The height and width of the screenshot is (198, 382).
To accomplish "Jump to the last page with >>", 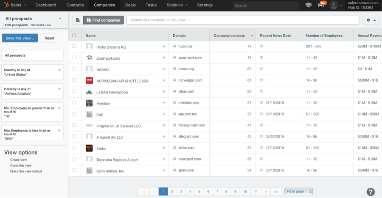I will 276,192.
